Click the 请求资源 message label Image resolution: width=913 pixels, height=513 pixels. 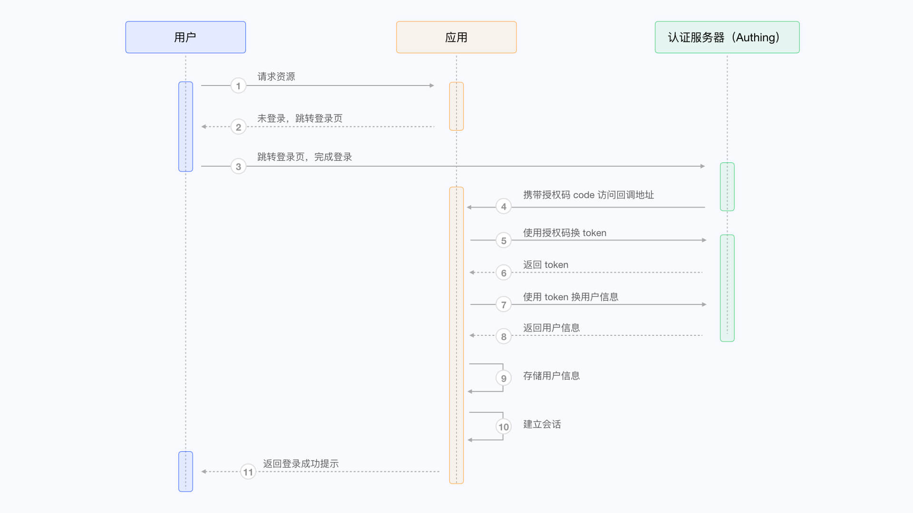click(x=276, y=76)
